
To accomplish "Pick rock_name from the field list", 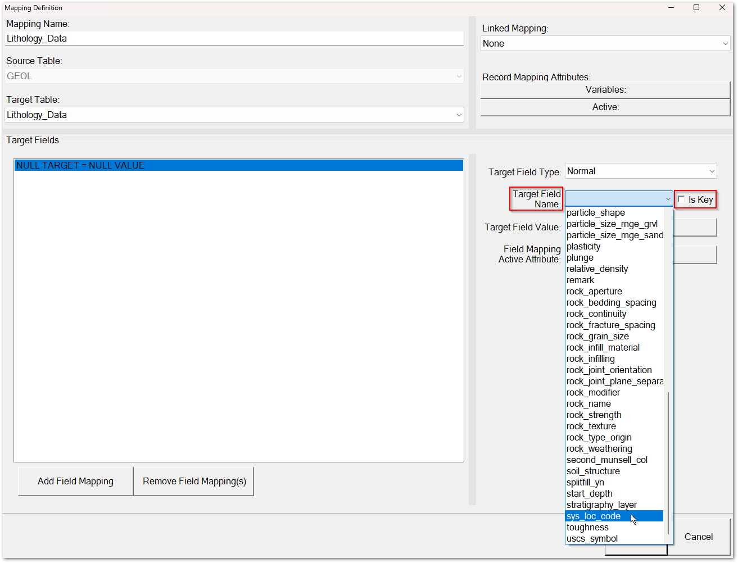I will point(588,403).
